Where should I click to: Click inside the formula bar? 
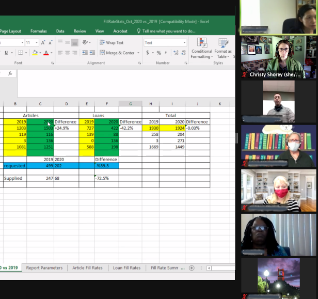(x=126, y=83)
